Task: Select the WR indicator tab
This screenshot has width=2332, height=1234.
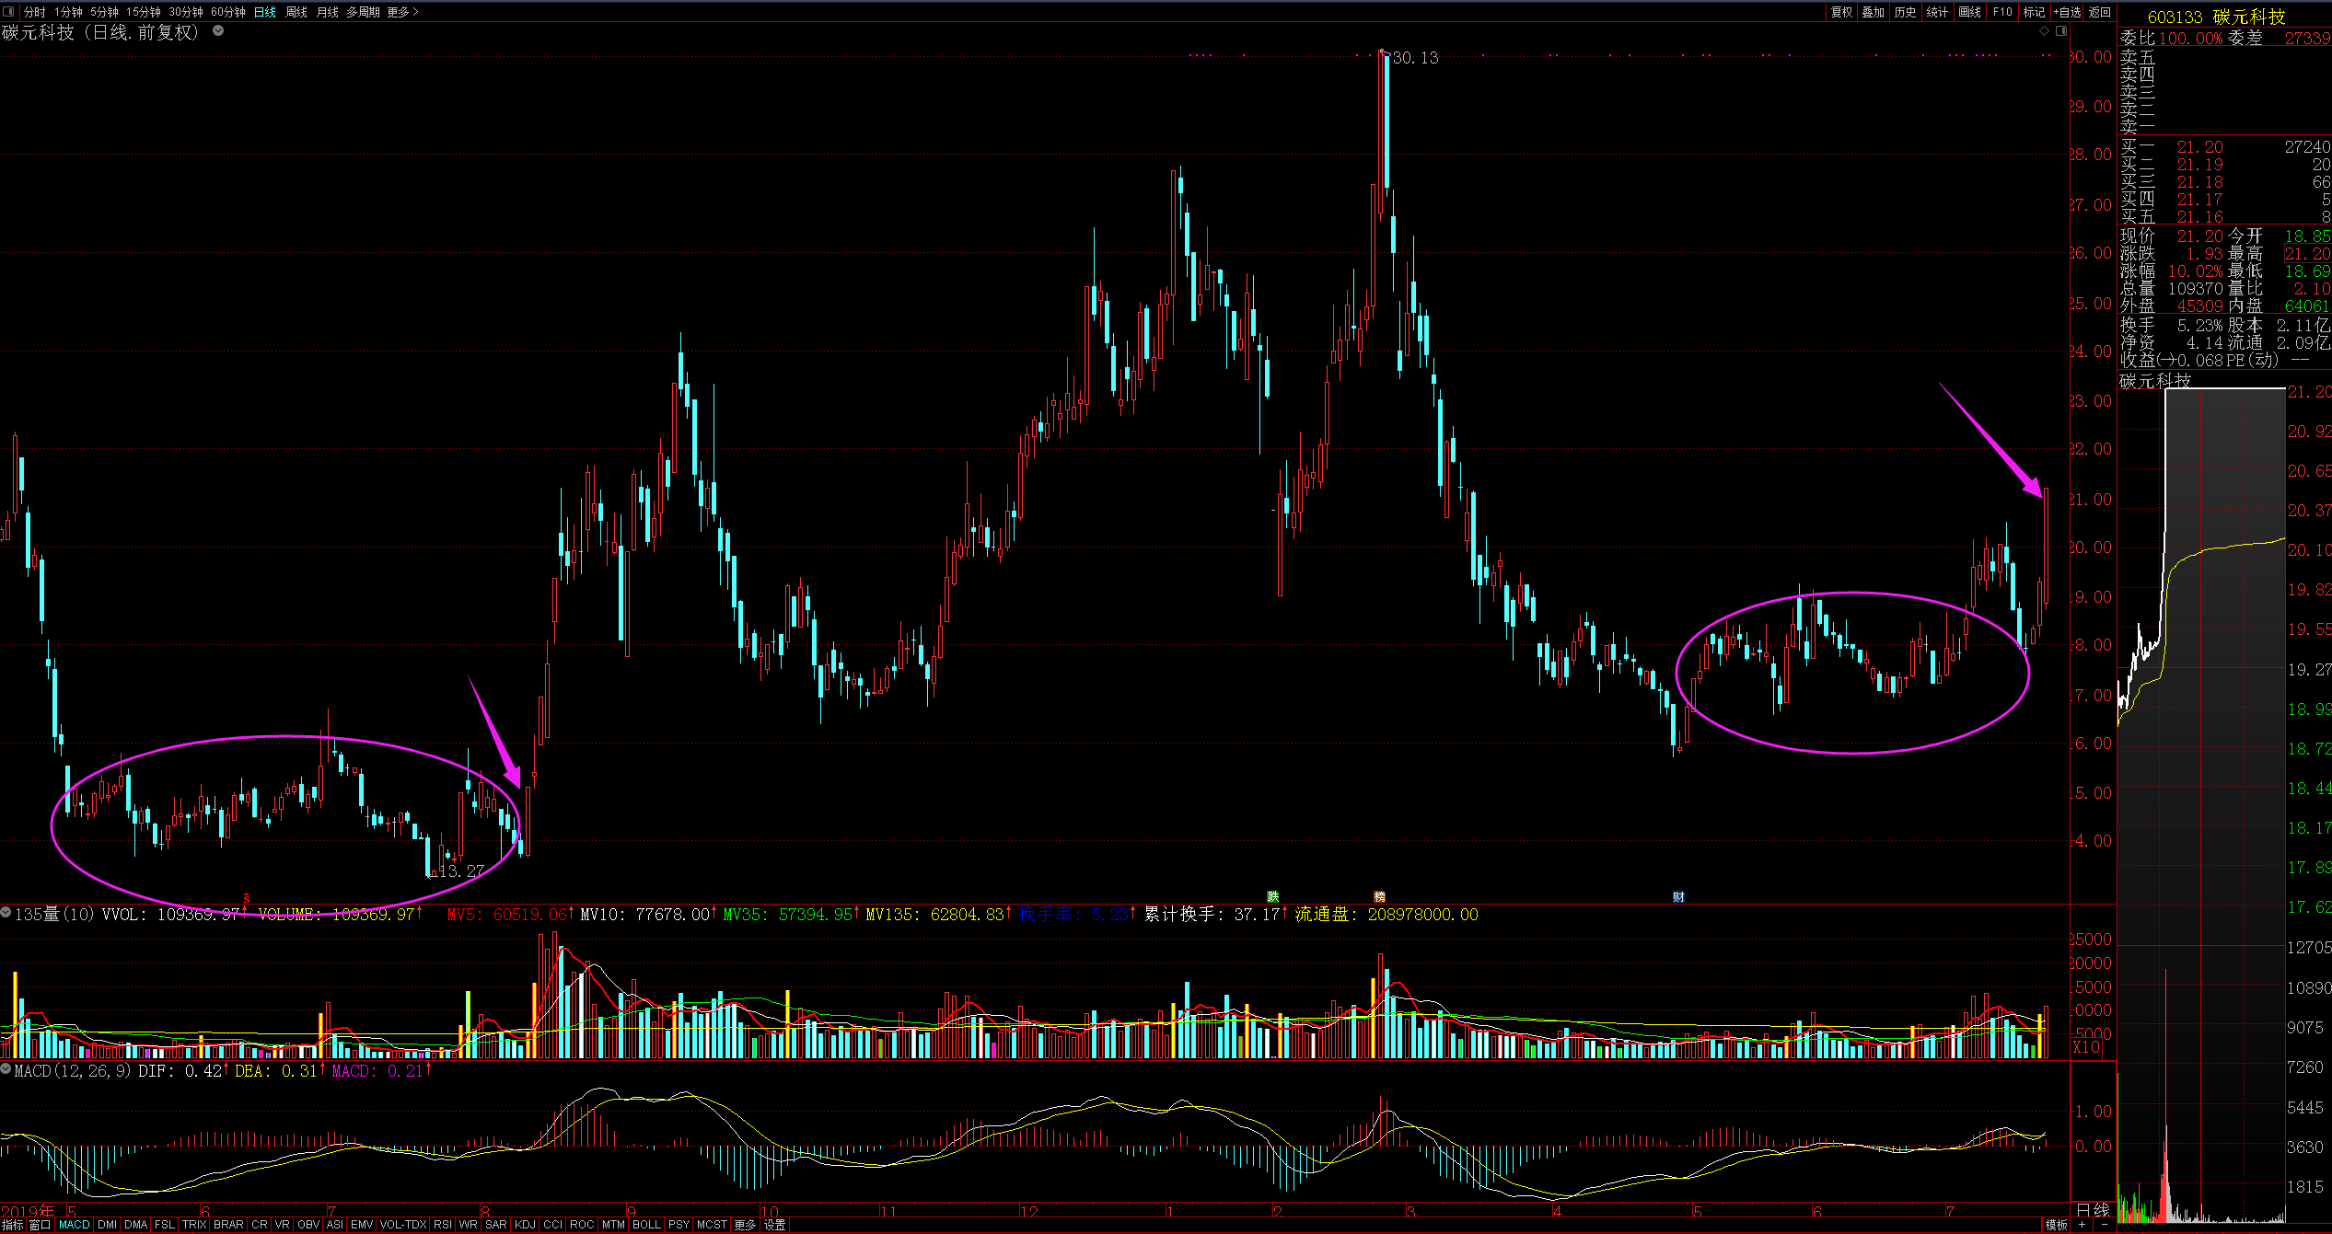Action: 468,1225
